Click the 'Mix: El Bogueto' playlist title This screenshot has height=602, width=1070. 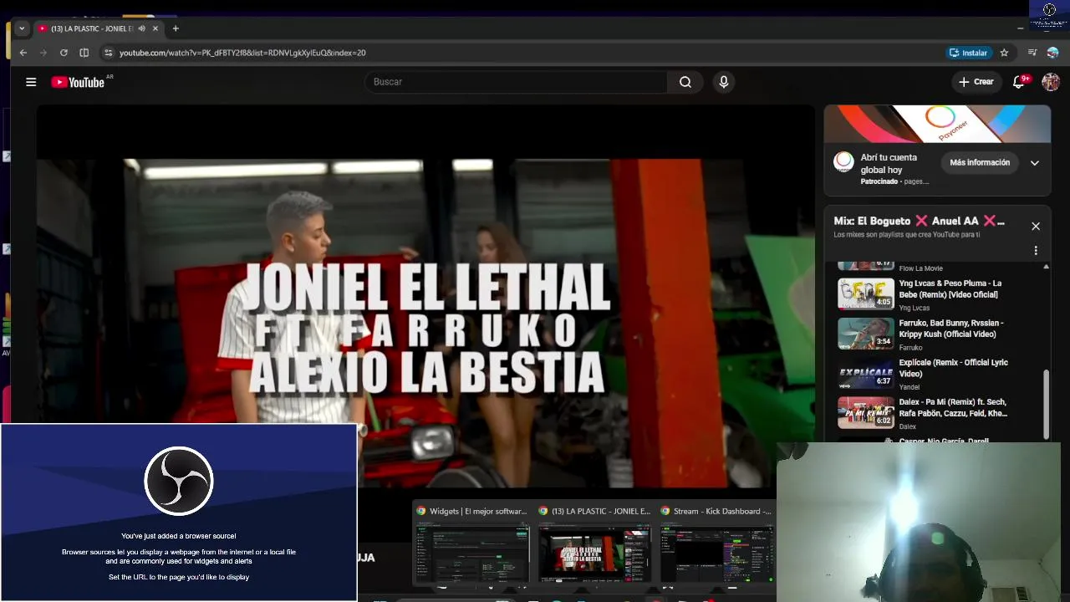919,222
